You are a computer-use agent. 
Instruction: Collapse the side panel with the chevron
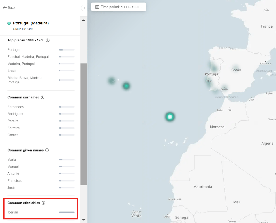pyautogui.click(x=84, y=8)
